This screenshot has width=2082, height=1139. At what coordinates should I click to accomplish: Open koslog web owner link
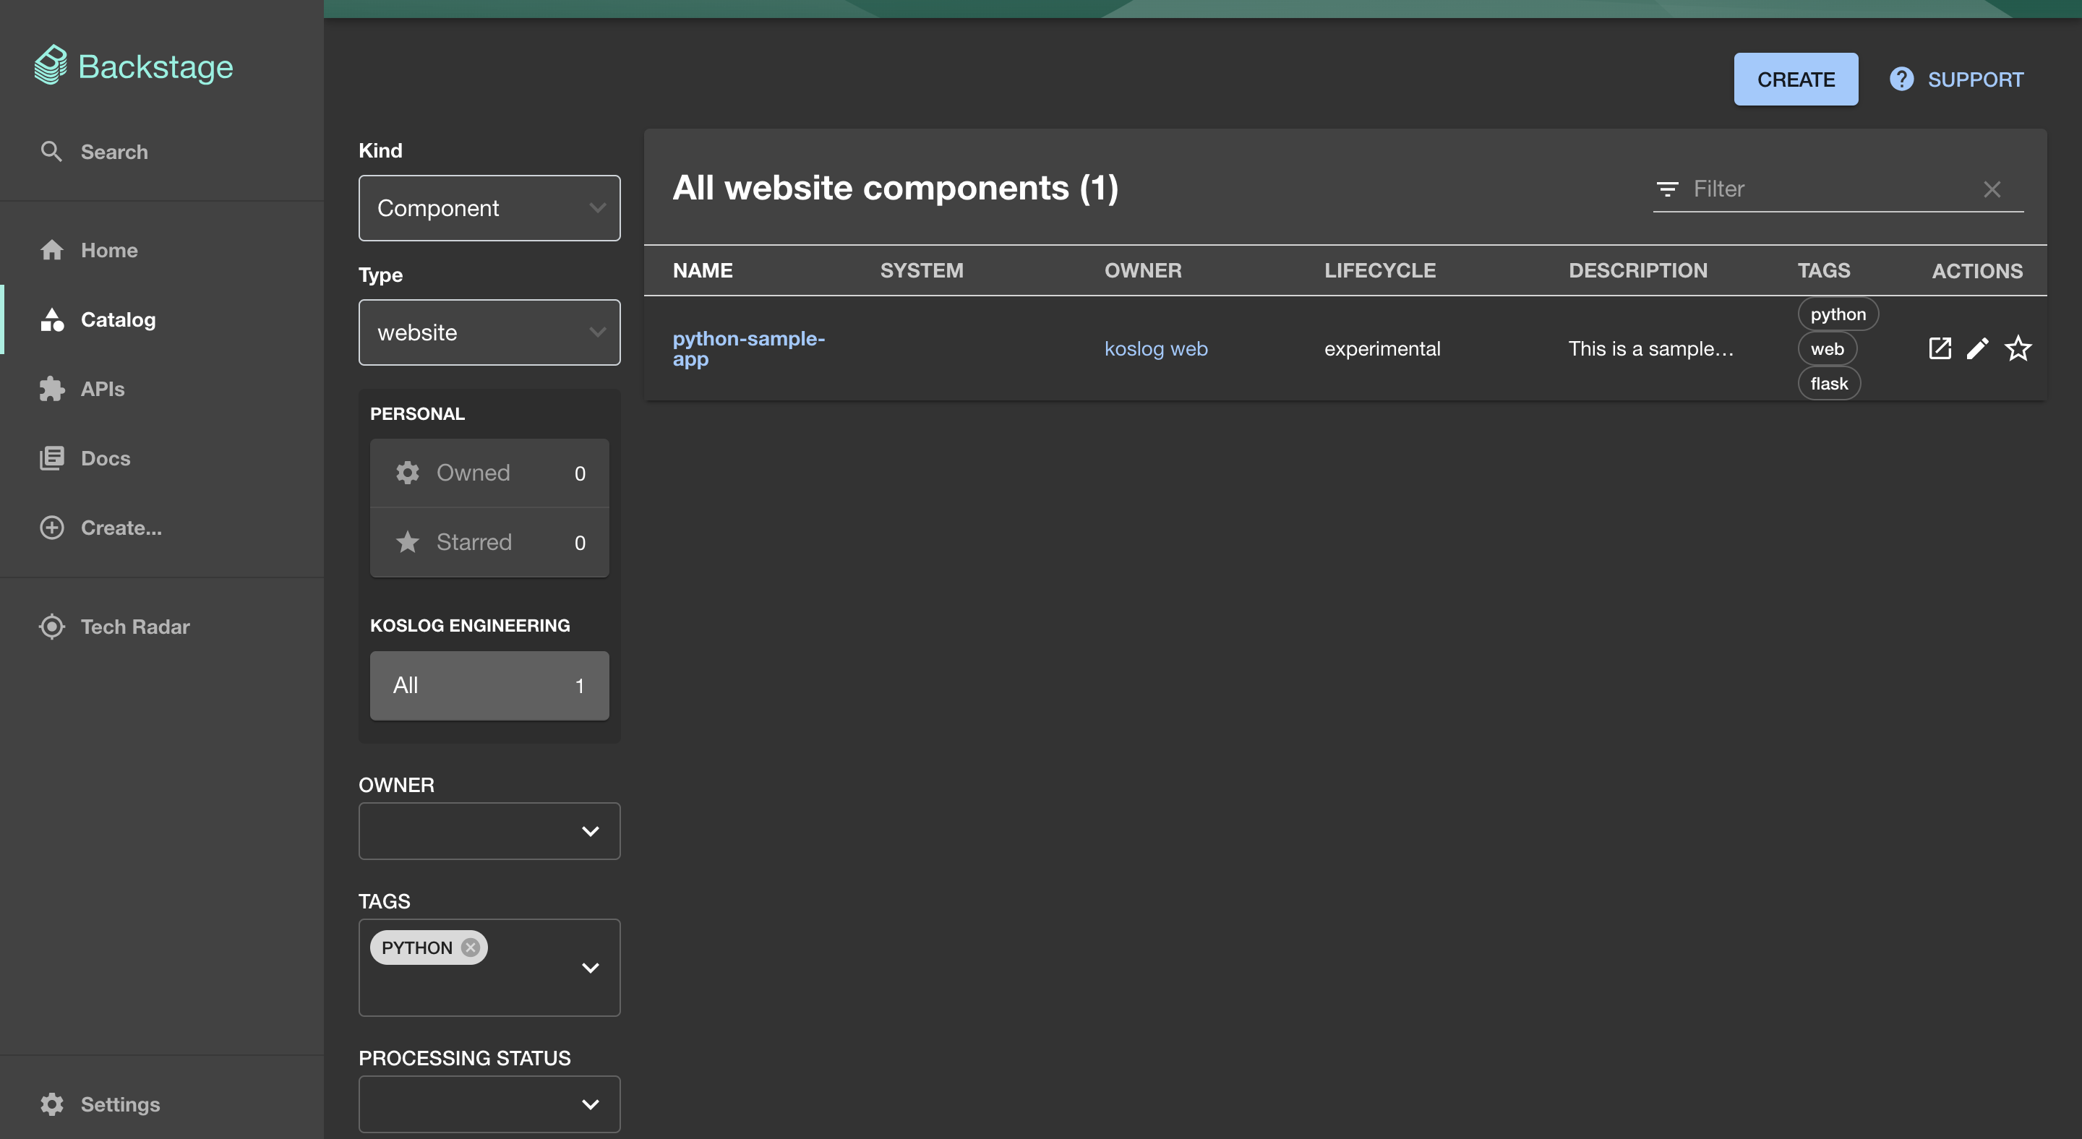pos(1156,348)
